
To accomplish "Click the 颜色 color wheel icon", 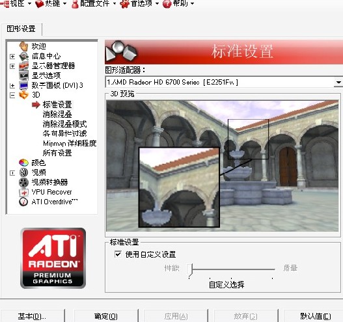I will pyautogui.click(x=23, y=163).
